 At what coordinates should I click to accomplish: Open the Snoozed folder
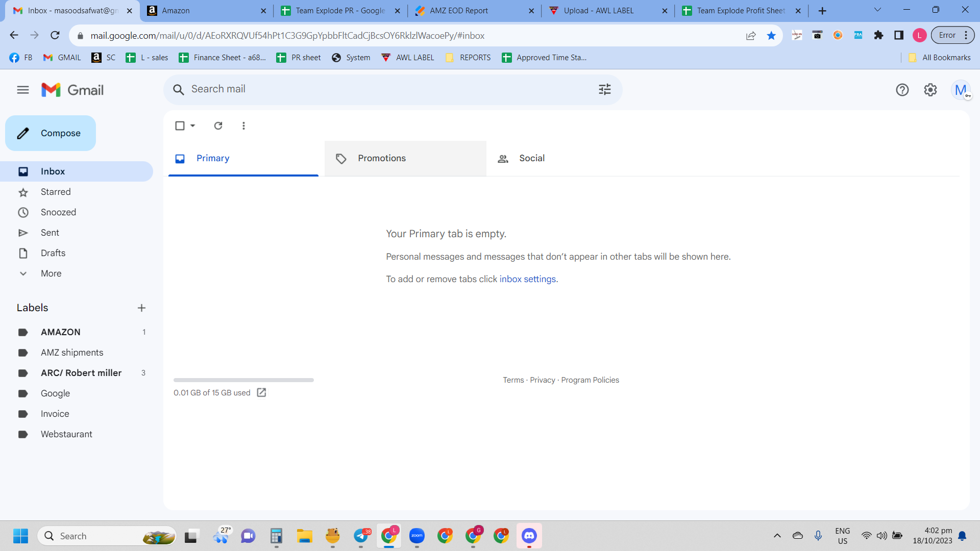(77, 212)
